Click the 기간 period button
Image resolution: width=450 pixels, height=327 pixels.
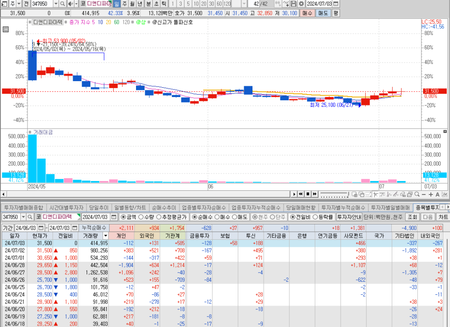pyautogui.click(x=8, y=228)
